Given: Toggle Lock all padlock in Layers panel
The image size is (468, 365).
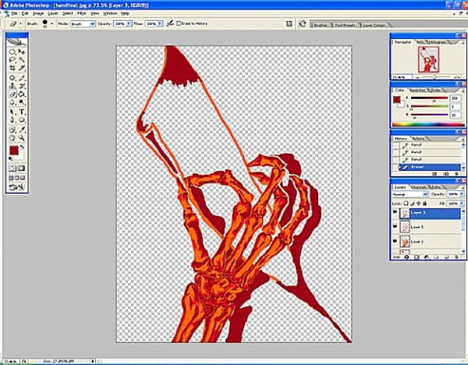Looking at the screenshot, I should pos(425,204).
